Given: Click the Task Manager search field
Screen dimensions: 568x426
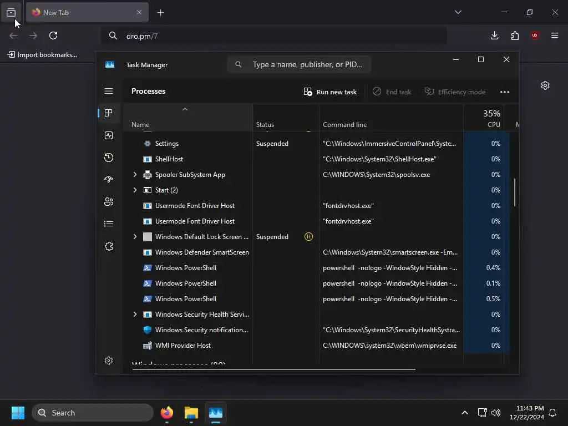Looking at the screenshot, I should pyautogui.click(x=299, y=64).
